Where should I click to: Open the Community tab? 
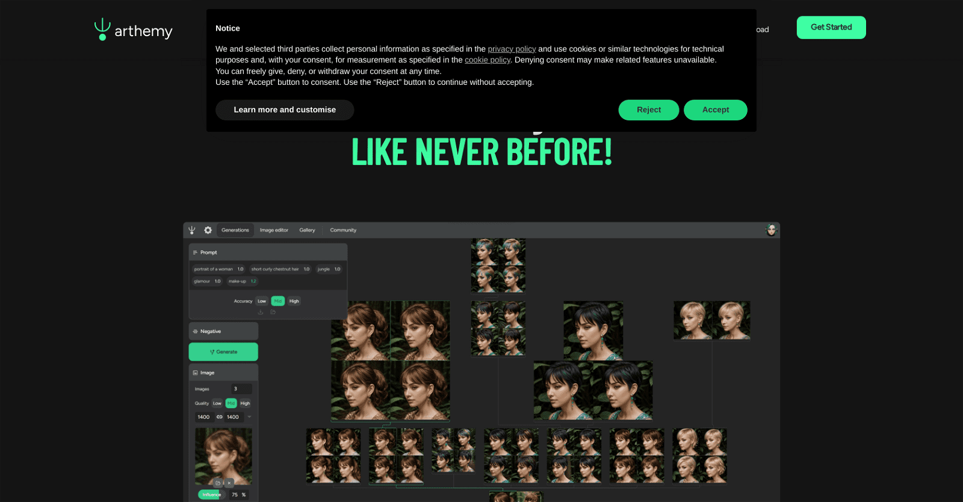click(x=343, y=231)
